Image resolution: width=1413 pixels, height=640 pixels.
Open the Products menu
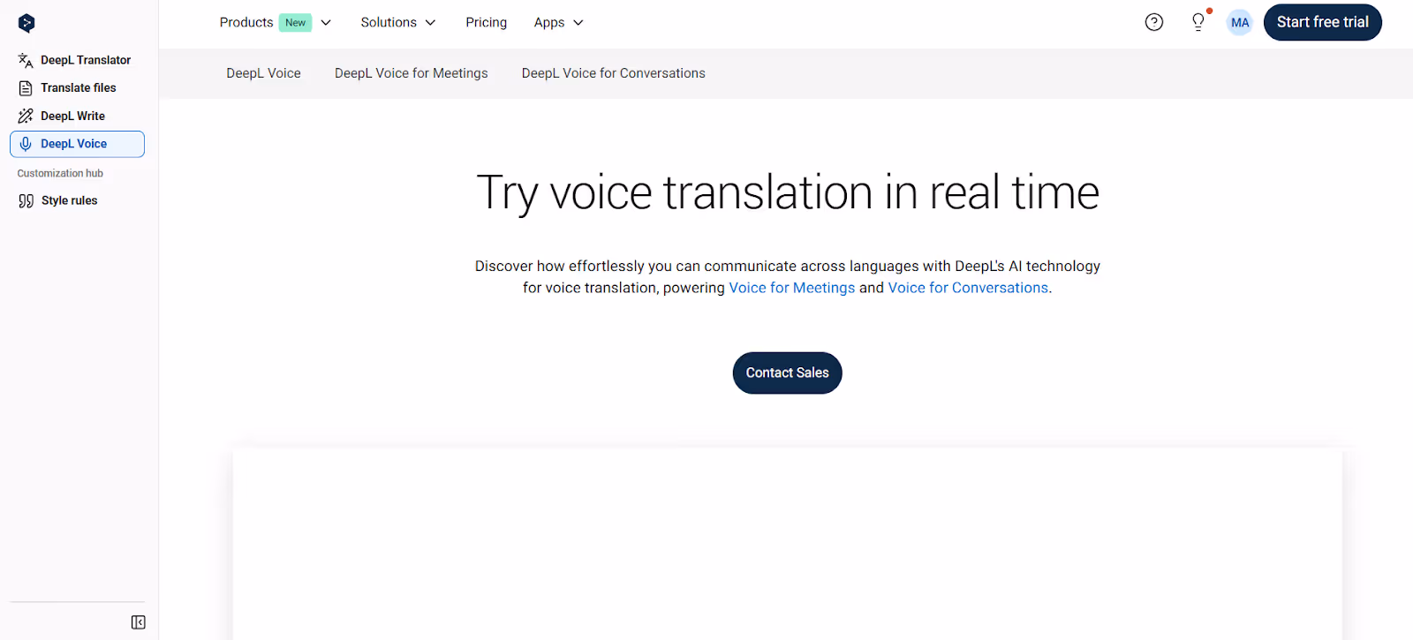coord(246,23)
